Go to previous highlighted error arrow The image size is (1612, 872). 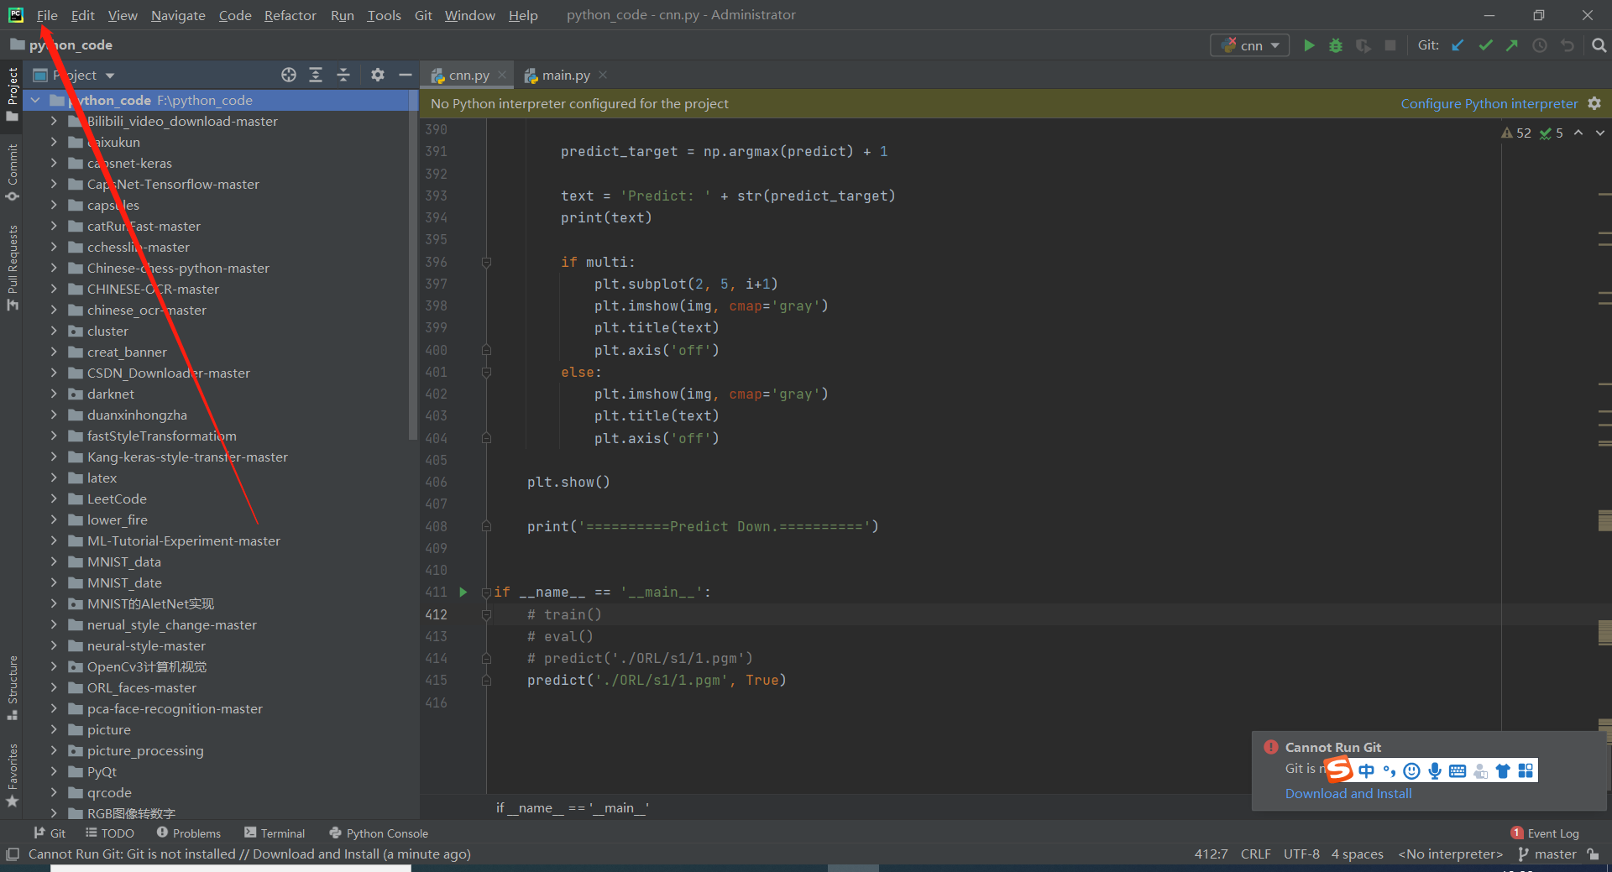pos(1578,133)
